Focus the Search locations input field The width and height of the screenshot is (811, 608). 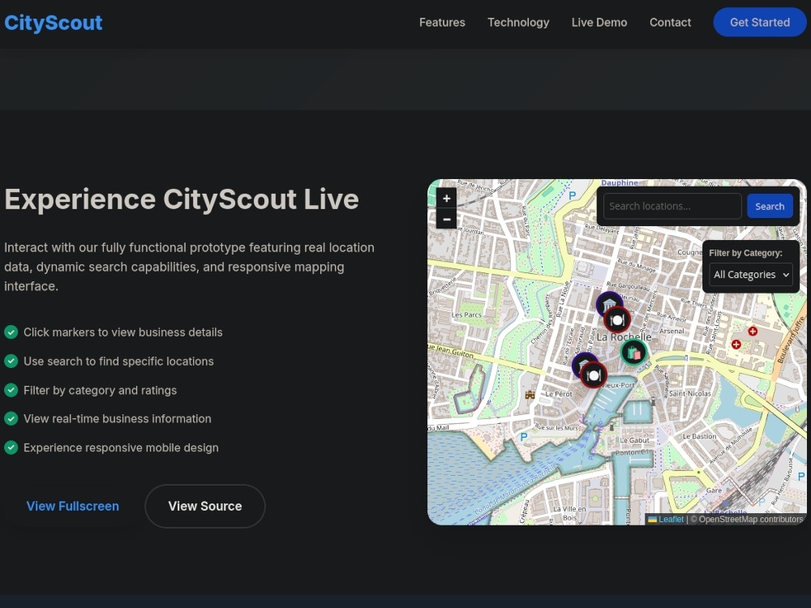click(672, 206)
